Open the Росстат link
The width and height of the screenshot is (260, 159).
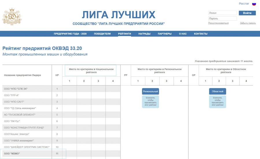244,4
